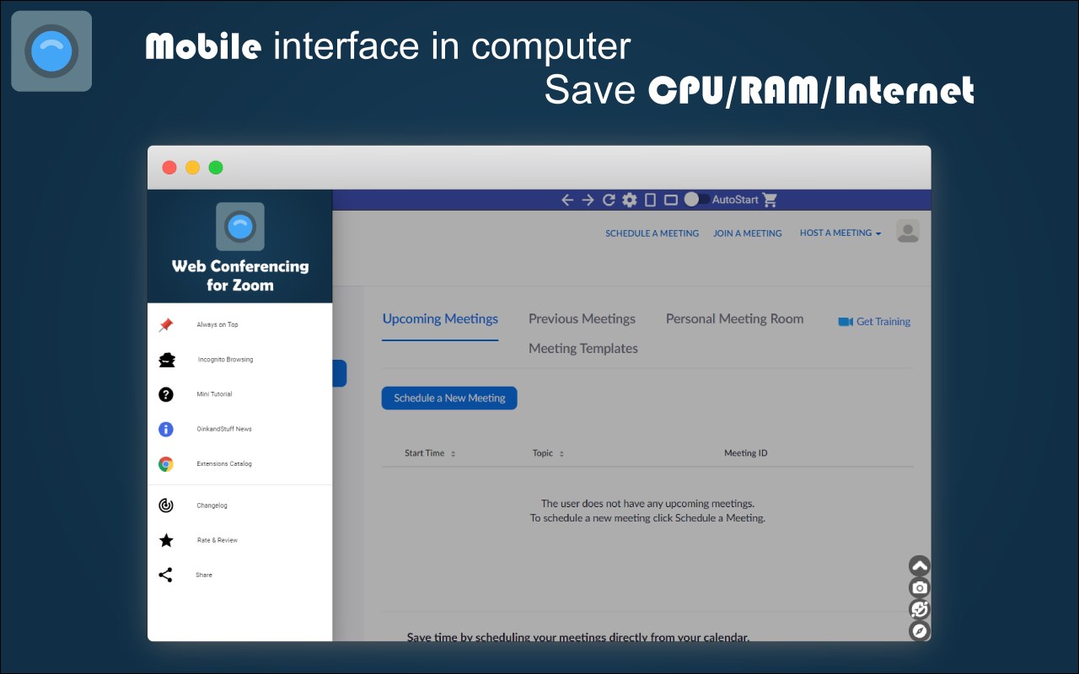This screenshot has width=1079, height=674.
Task: Click the extension logo in top-left corner
Action: [x=51, y=51]
